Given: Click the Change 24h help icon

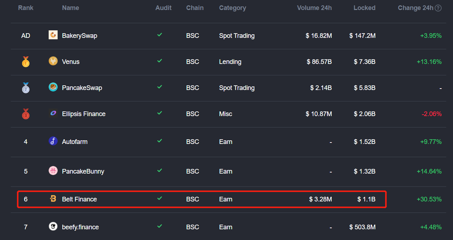Looking at the screenshot, I should [438, 8].
